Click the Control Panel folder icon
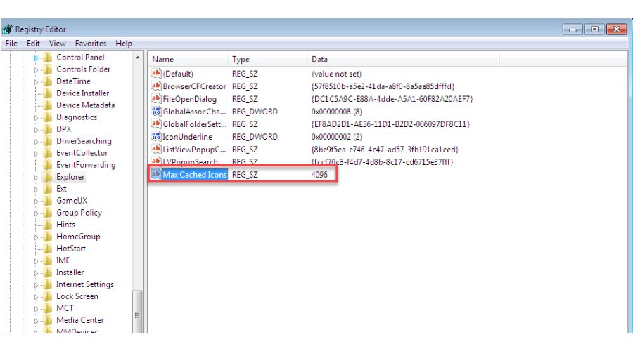Viewport: 633px width, 351px height. [x=48, y=58]
